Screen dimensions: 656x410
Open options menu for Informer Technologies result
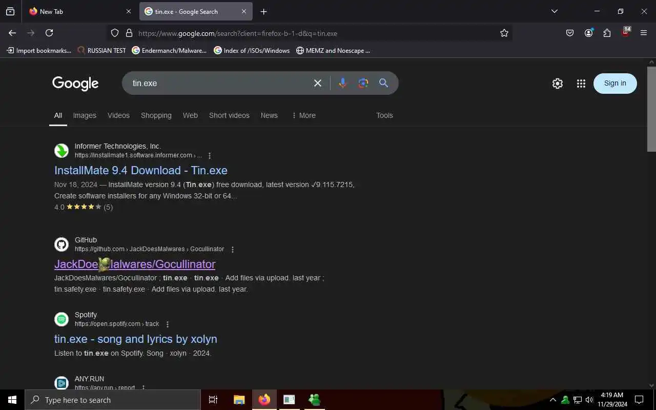pyautogui.click(x=209, y=156)
